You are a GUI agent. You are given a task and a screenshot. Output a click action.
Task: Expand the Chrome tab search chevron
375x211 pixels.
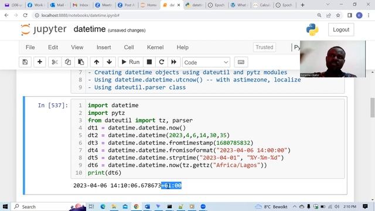(328, 5)
